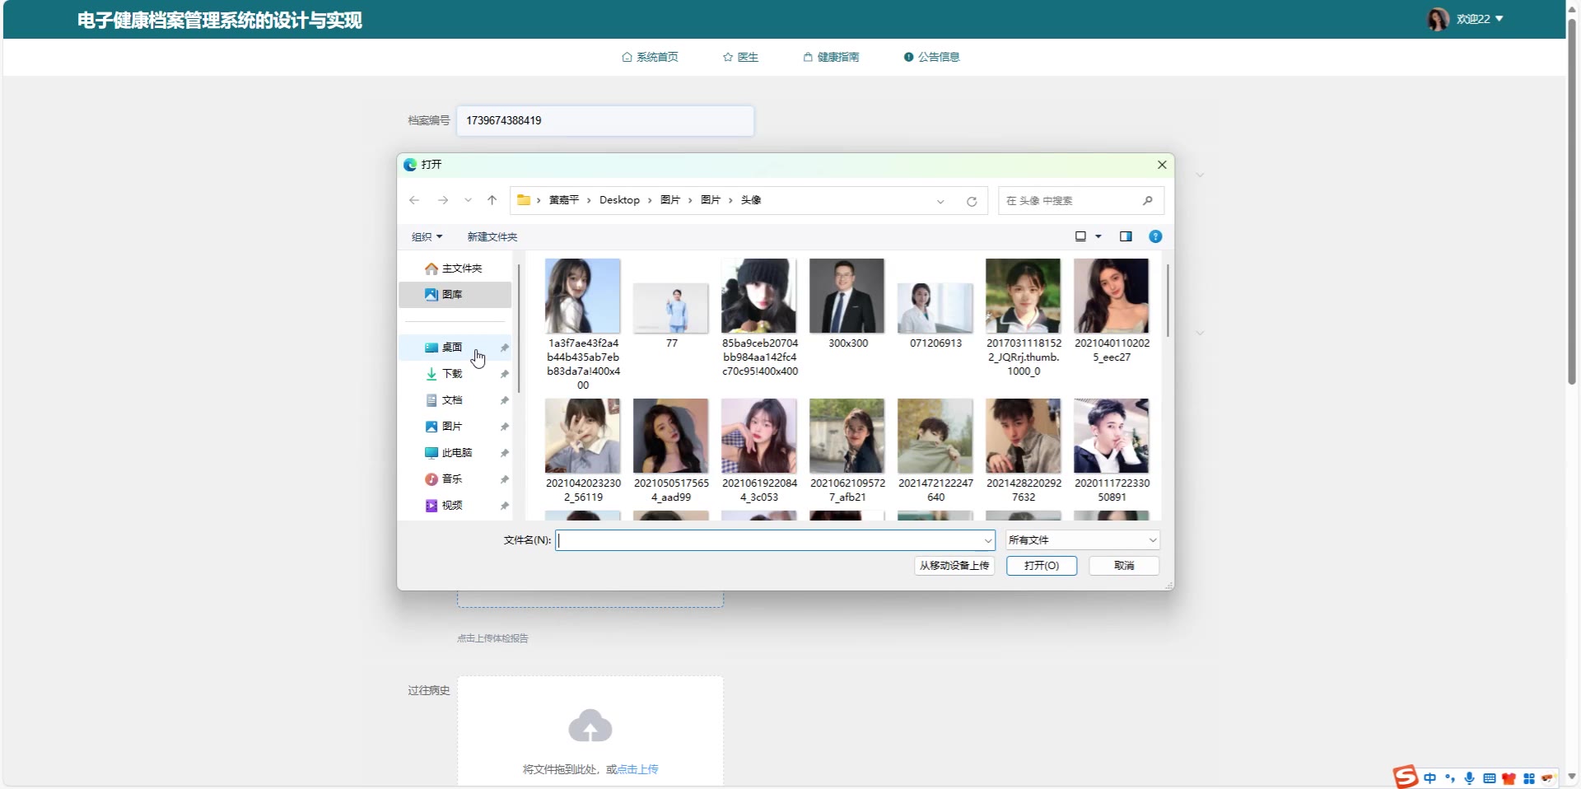Viewport: 1581px width, 789px height.
Task: Unpin 文档 using its pin icon
Action: click(x=504, y=400)
